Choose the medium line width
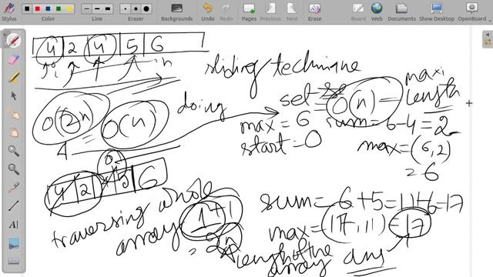This screenshot has width=493, height=277. tap(97, 8)
